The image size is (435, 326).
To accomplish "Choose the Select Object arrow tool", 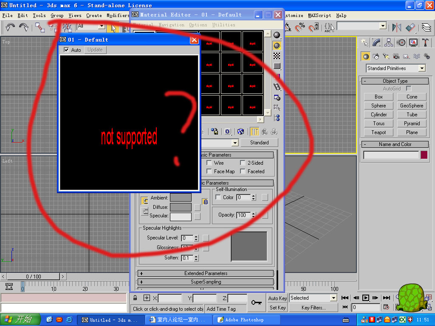I will [x=113, y=28].
